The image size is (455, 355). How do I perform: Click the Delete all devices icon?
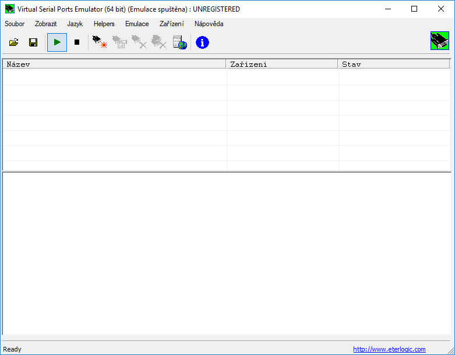pyautogui.click(x=158, y=42)
